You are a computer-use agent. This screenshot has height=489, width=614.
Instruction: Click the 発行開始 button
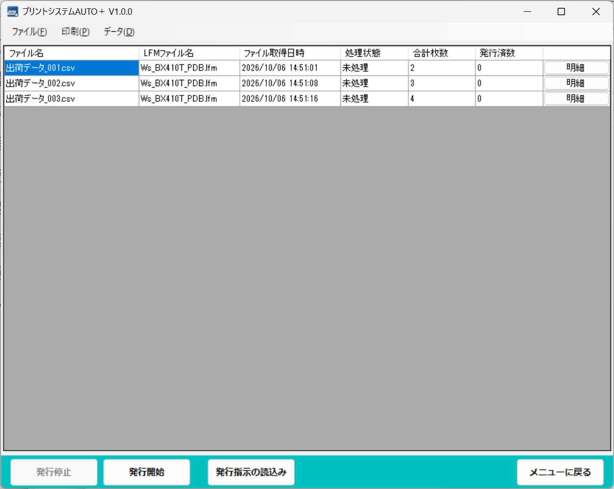coord(147,472)
